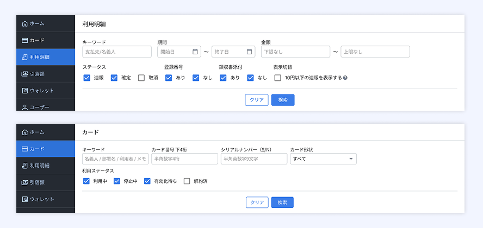Click the help icon beside 10円以下の速報を表示する
The image size is (483, 228).
(x=345, y=78)
